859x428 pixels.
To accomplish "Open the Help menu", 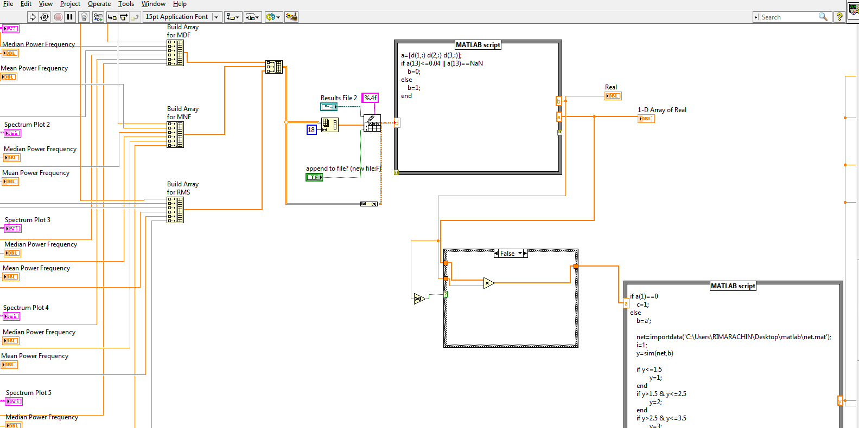I will [x=180, y=4].
